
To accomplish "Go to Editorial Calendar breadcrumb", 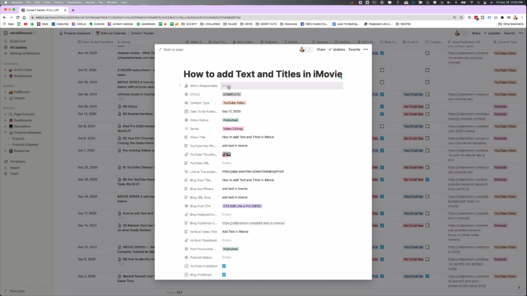I will pyautogui.click(x=111, y=33).
